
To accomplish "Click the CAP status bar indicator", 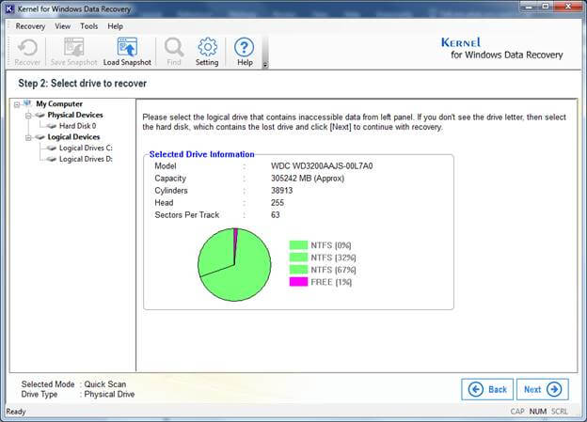I will tap(517, 412).
